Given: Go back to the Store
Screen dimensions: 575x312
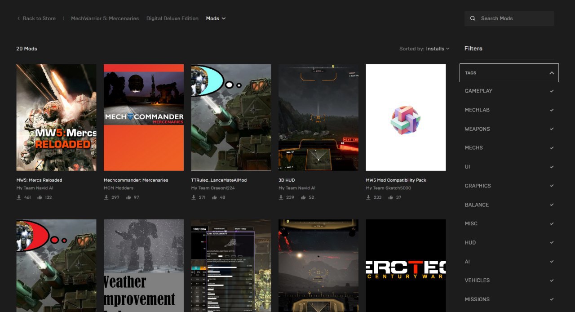Looking at the screenshot, I should tap(36, 18).
